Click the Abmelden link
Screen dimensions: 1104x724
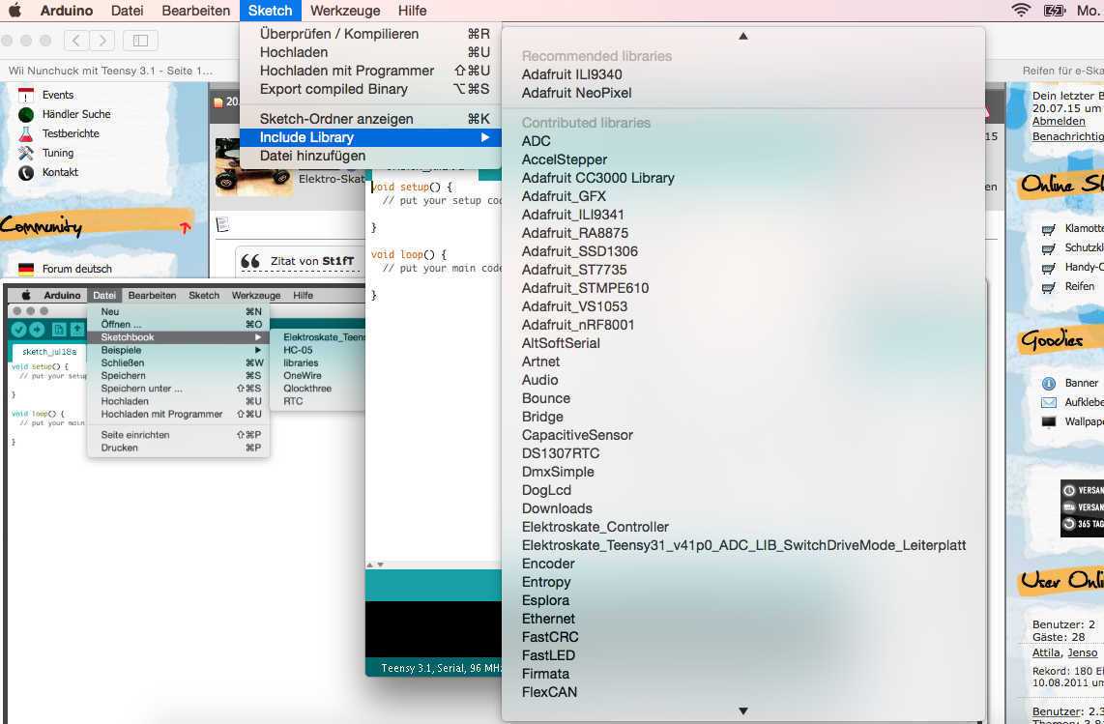click(1059, 121)
